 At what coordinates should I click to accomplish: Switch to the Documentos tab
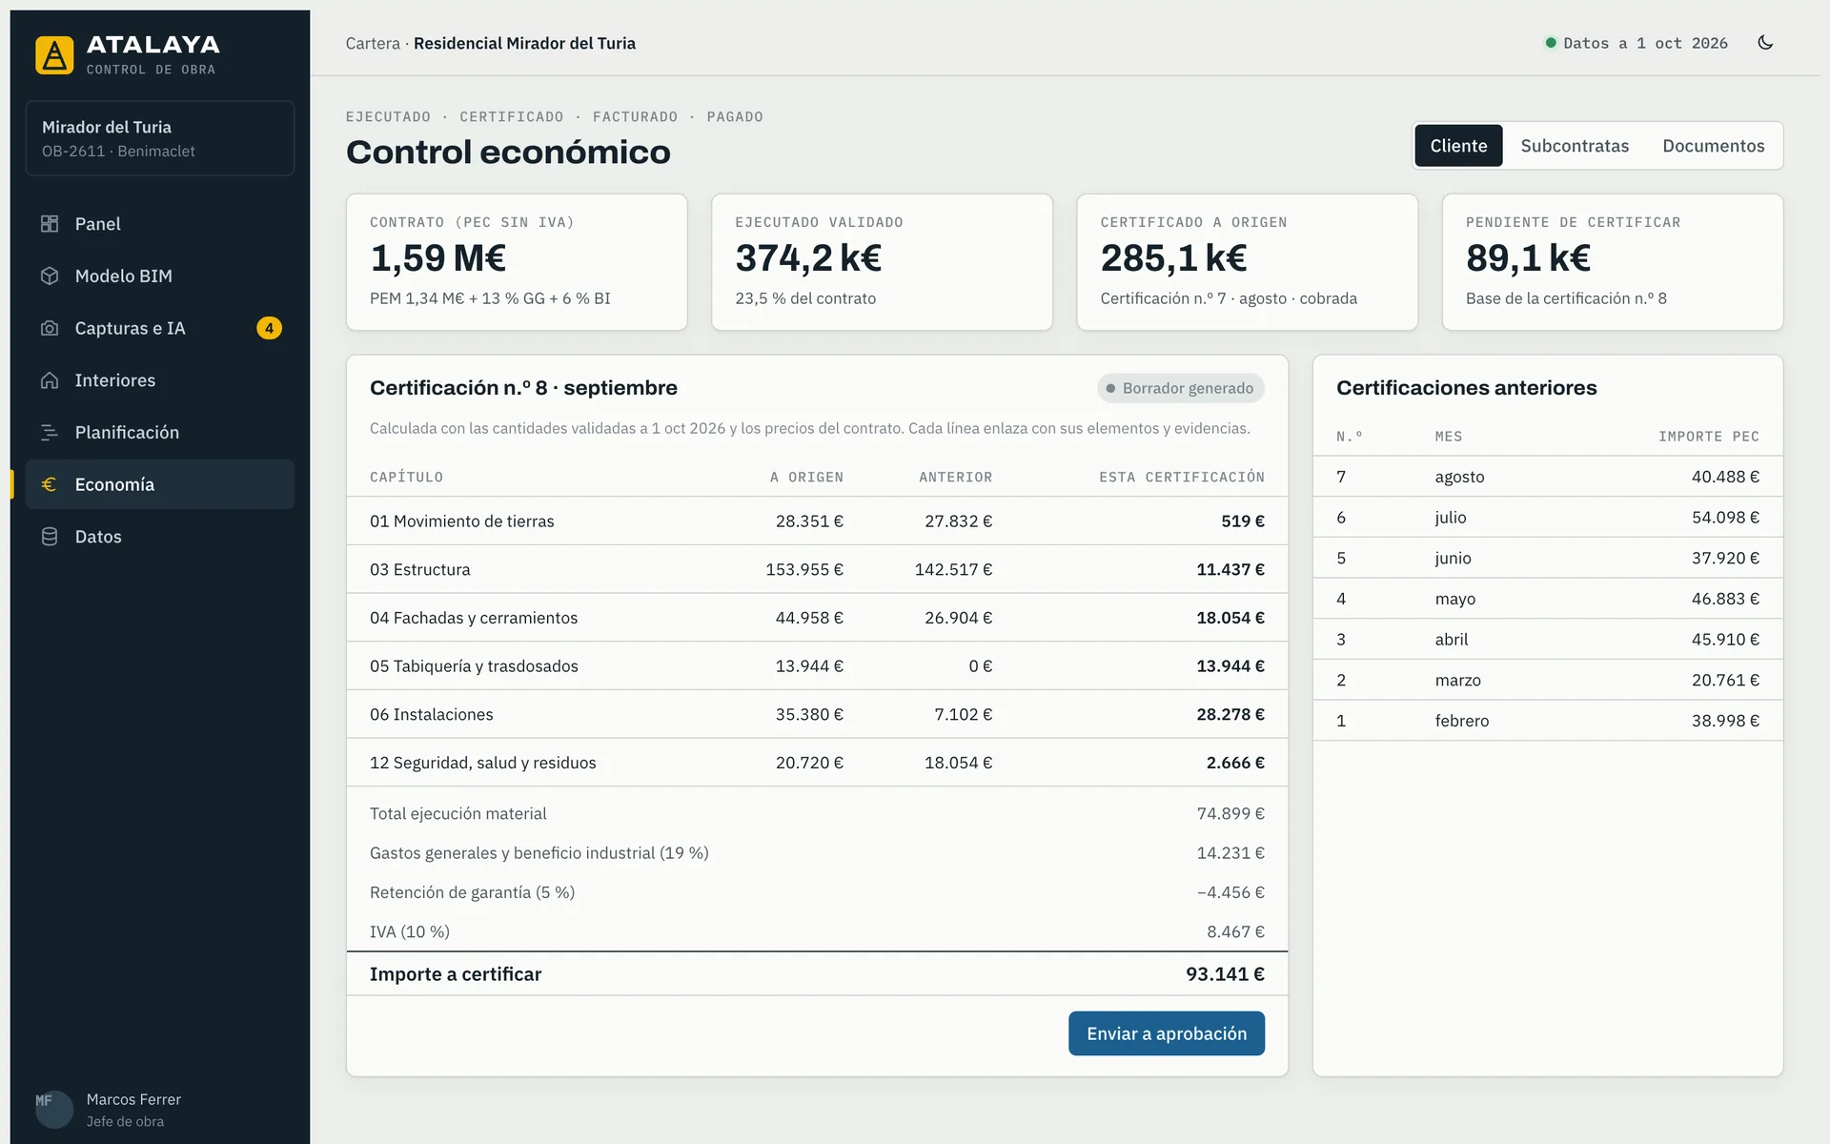pos(1713,146)
